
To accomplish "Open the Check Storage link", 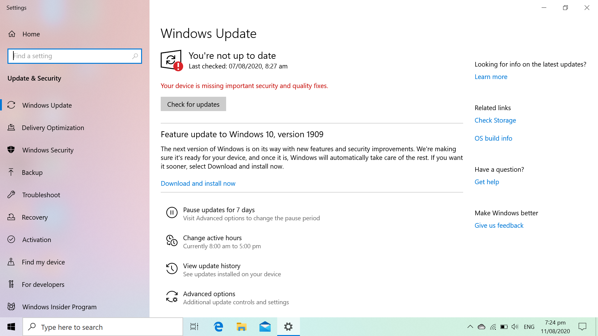I will [495, 120].
